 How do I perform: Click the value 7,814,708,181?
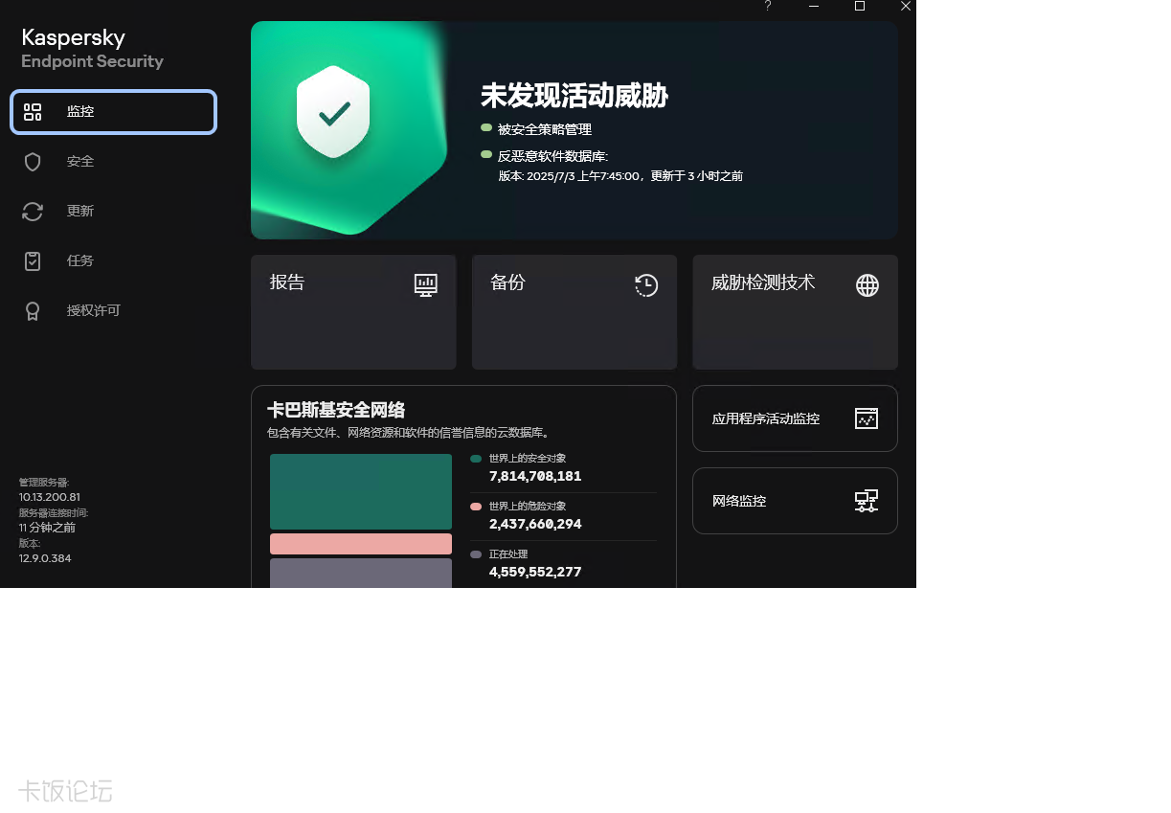(x=535, y=476)
